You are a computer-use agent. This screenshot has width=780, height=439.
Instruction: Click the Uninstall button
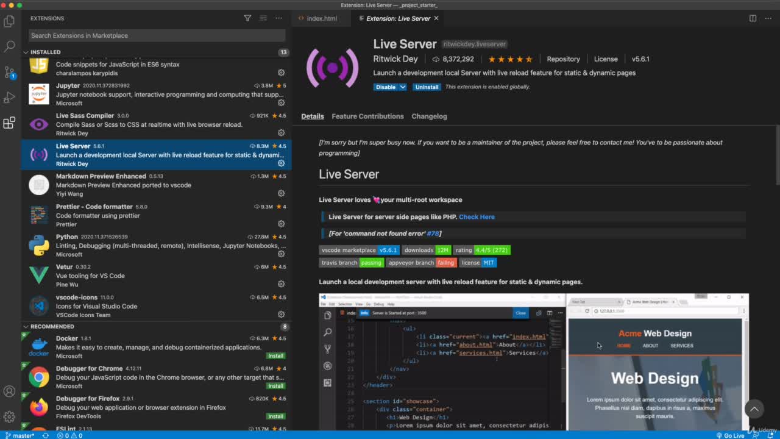tap(427, 87)
